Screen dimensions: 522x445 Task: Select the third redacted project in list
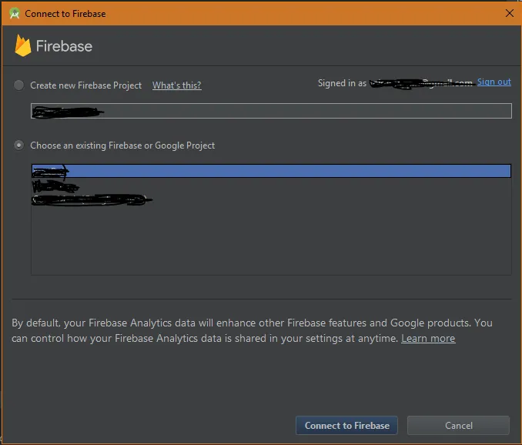(x=271, y=199)
